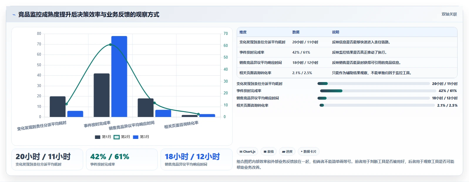Viewport: 469px width, 182px height.
Task: Click x-axis label 事件按时完成率
Action: (97, 124)
